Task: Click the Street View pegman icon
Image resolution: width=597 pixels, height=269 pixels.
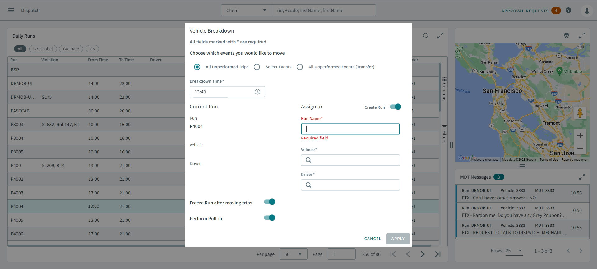Action: 580,113
